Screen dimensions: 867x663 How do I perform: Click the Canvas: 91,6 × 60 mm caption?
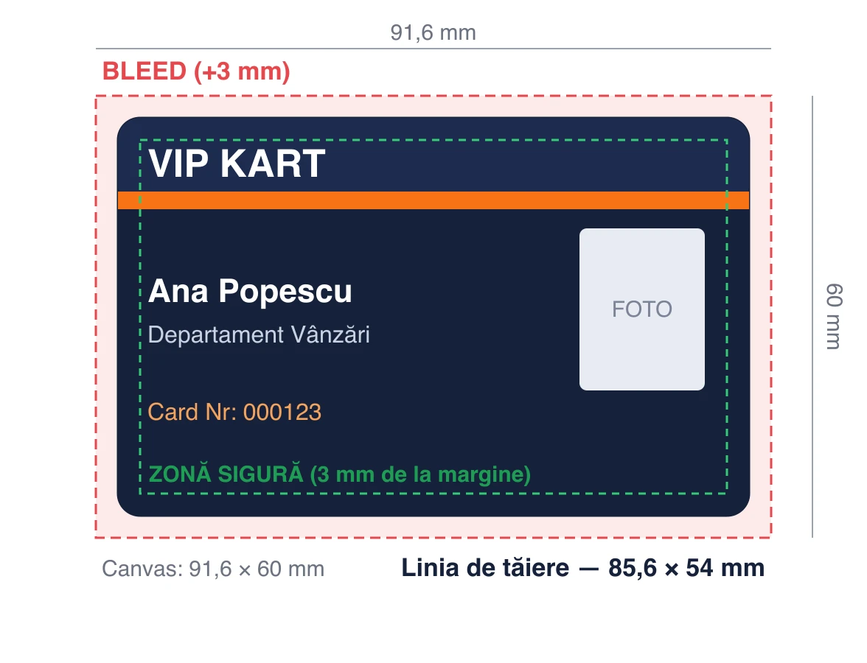213,569
